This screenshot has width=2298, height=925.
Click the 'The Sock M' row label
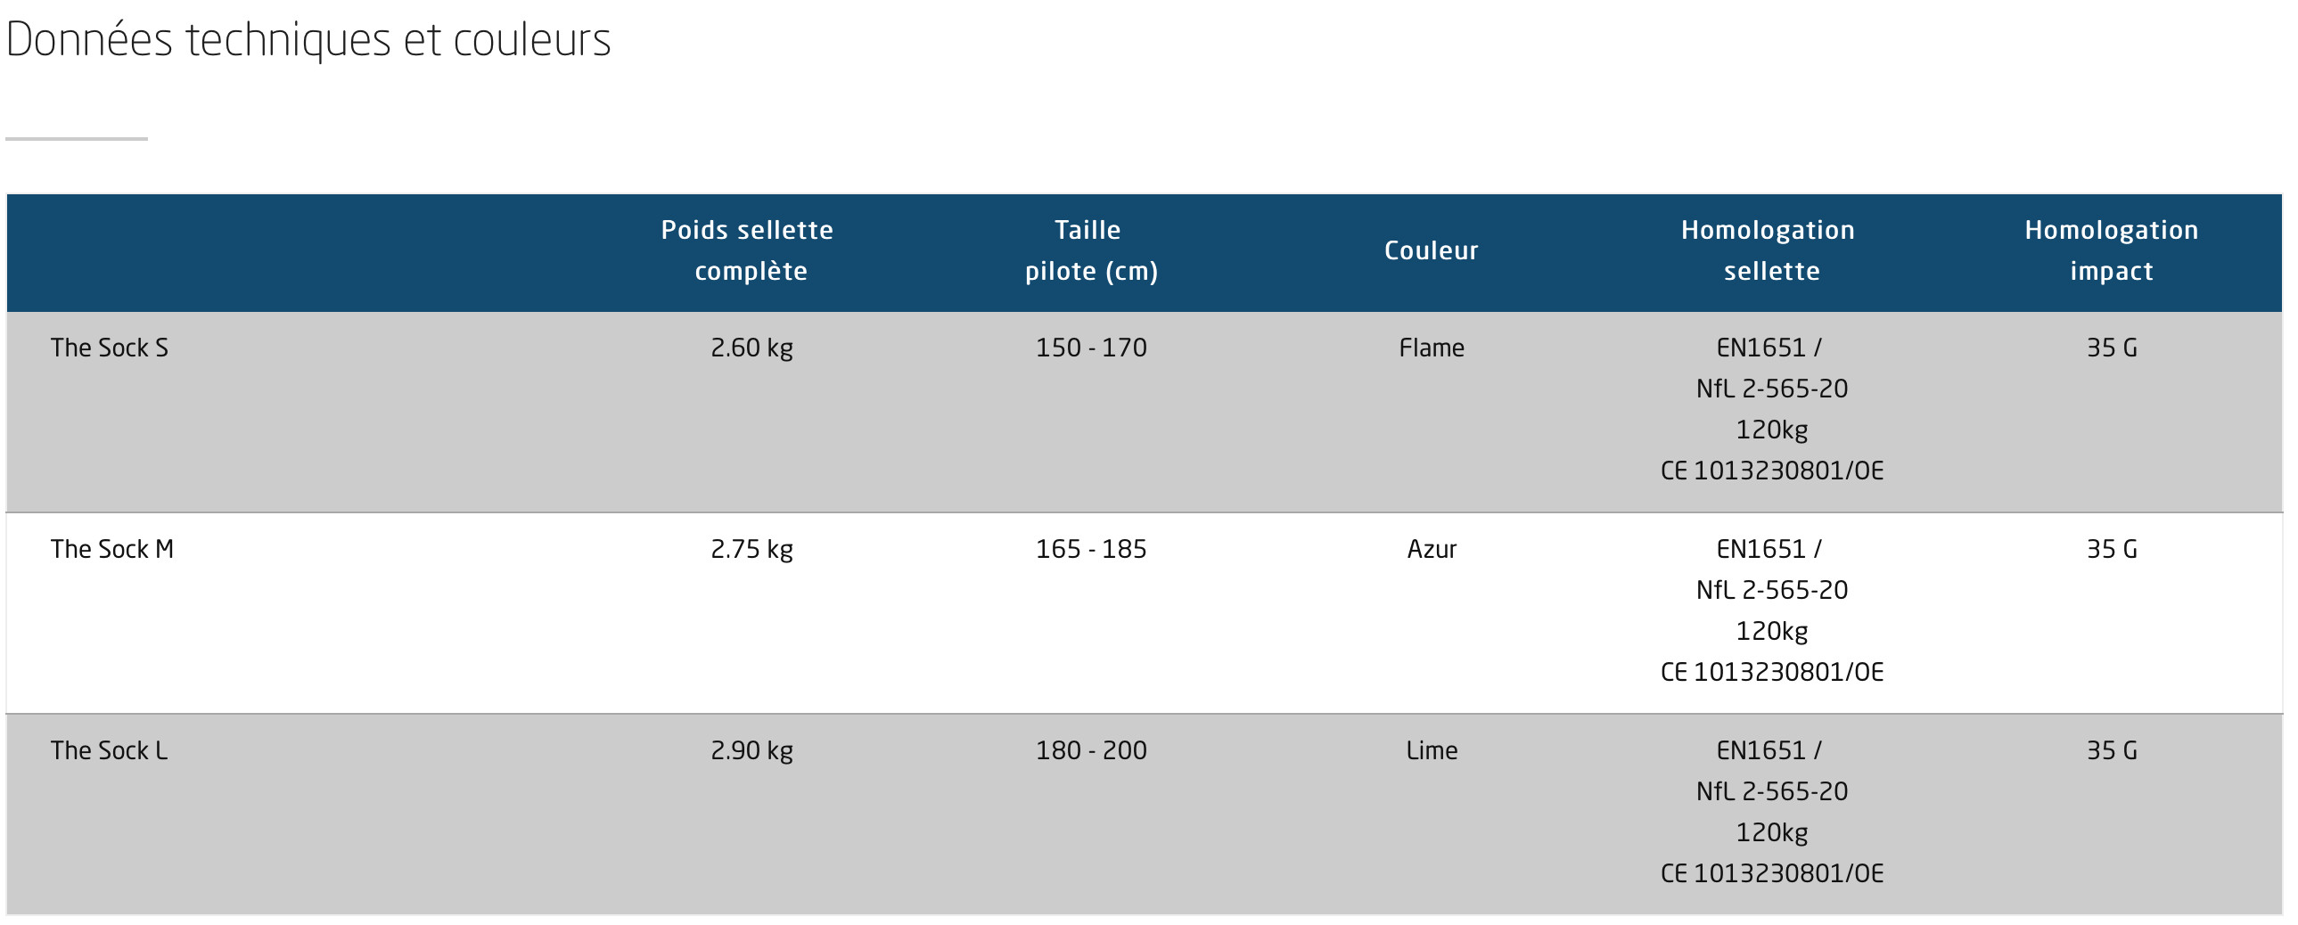(x=111, y=550)
